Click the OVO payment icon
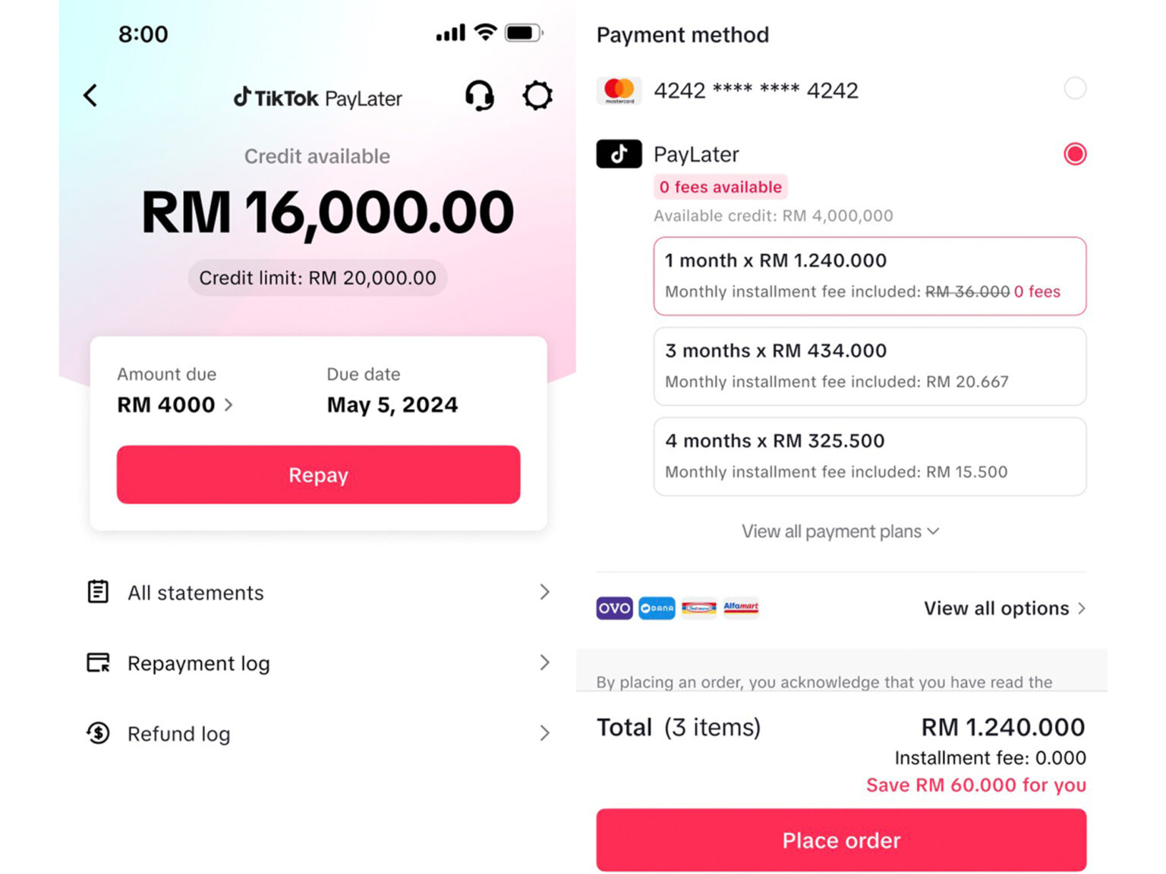 tap(613, 608)
